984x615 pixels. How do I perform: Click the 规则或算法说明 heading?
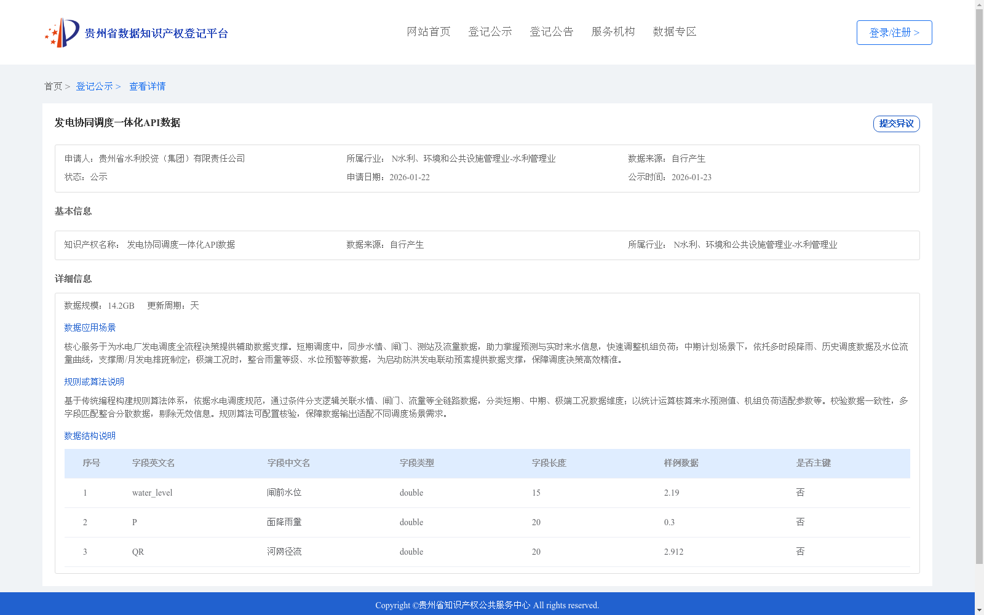[x=94, y=382]
